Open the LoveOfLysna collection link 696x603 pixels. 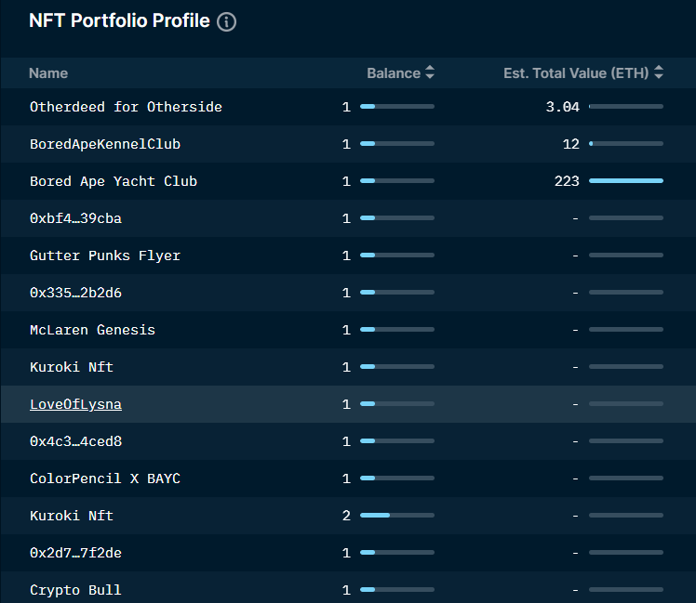[75, 404]
